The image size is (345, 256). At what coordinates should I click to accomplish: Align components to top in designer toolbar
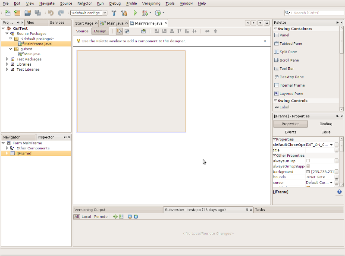pos(179,31)
